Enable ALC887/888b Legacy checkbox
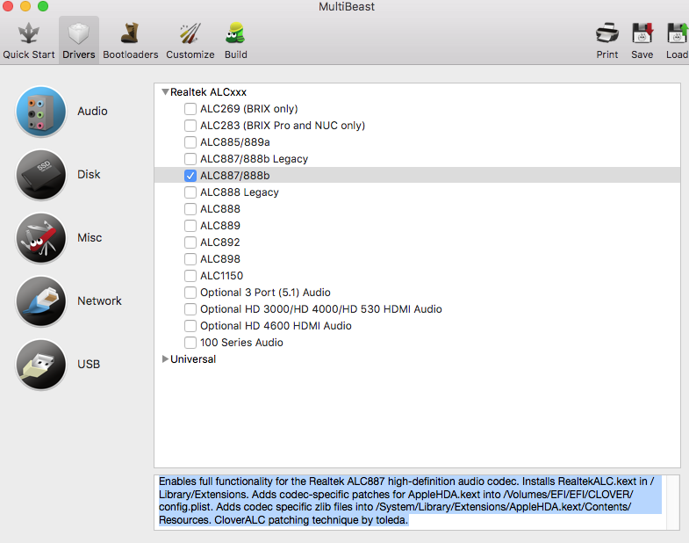Viewport: 689px width, 543px height. tap(190, 159)
